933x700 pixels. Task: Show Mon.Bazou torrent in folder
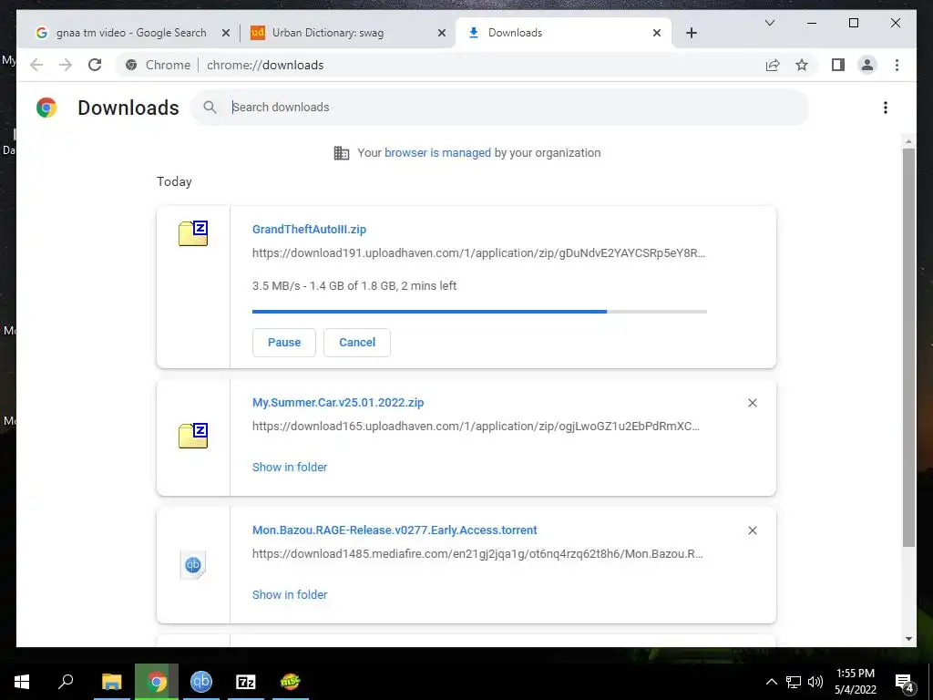(290, 594)
